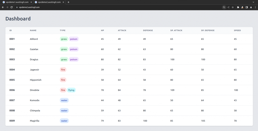Open the zoom magnifier in address bar

[x=224, y=7]
